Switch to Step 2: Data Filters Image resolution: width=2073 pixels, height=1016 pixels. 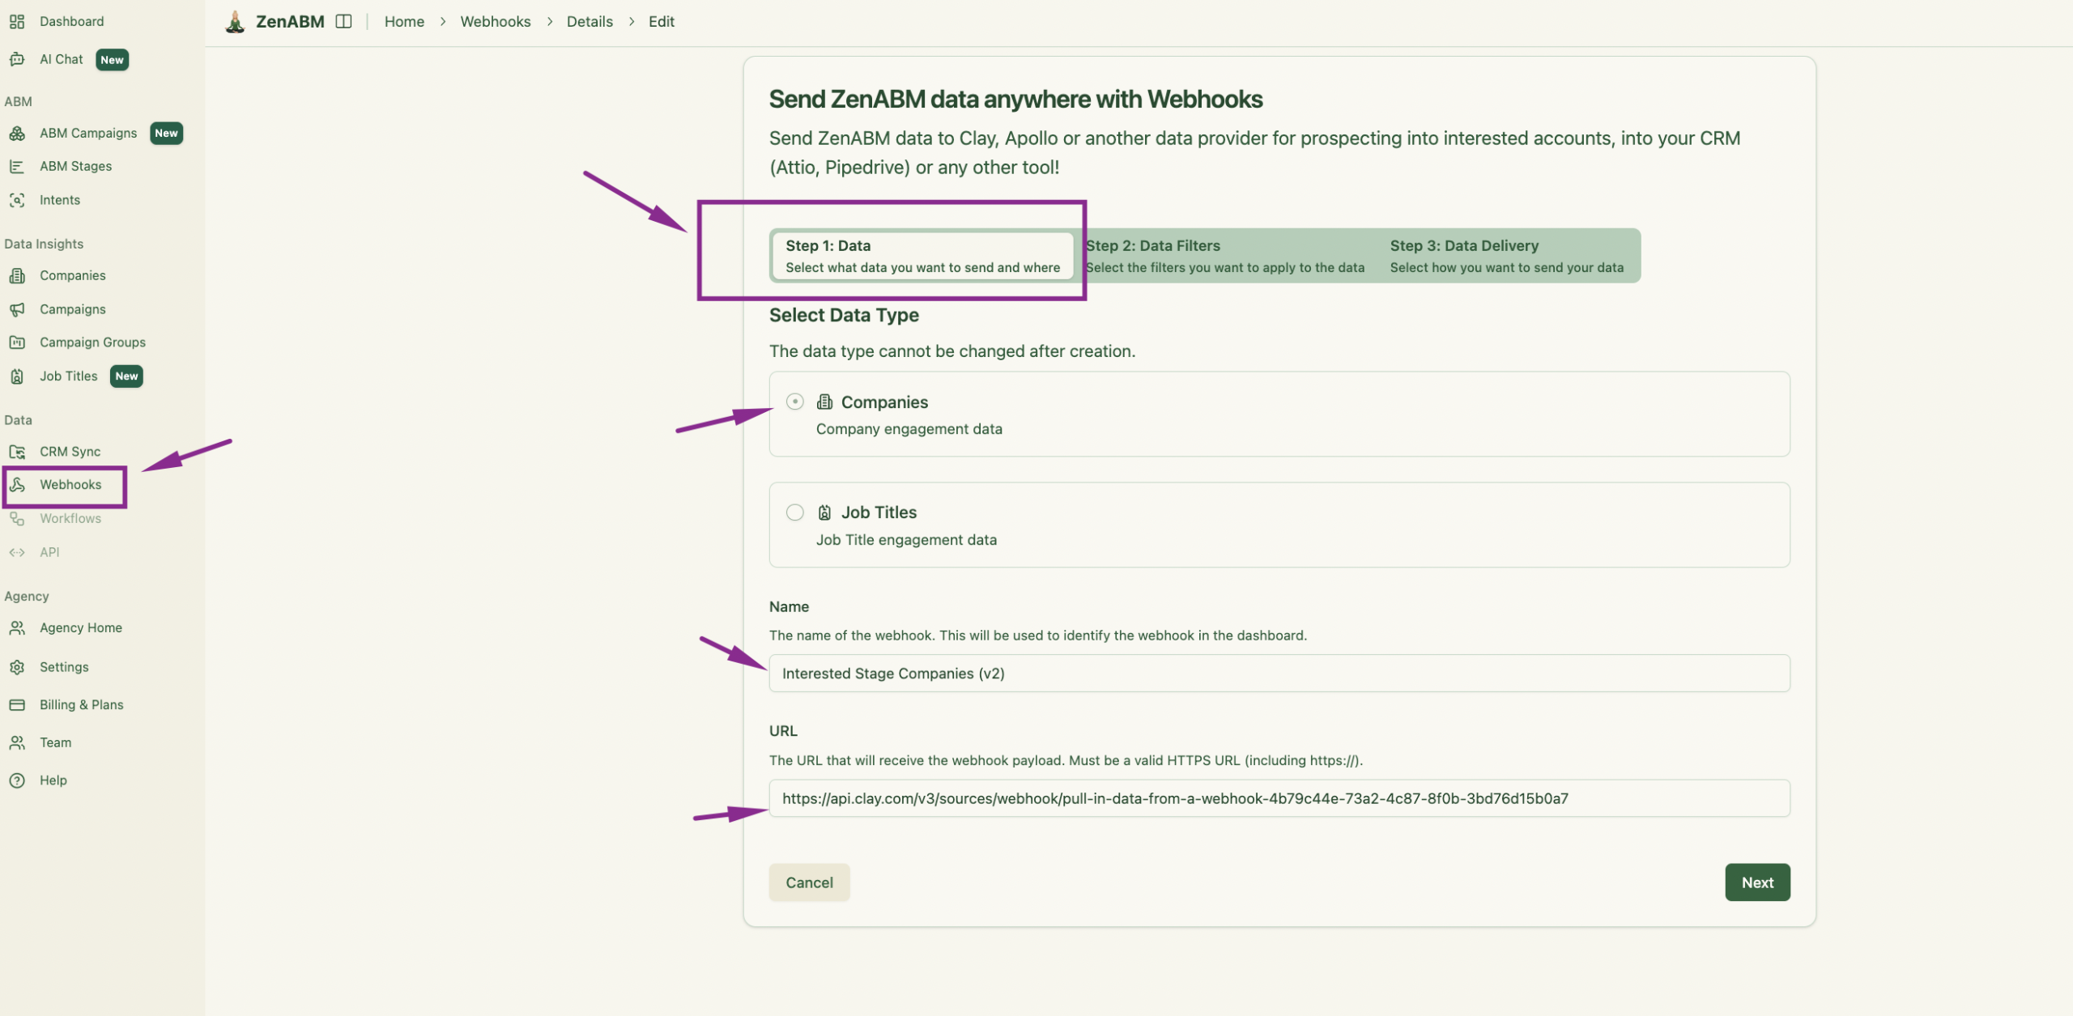pos(1223,255)
